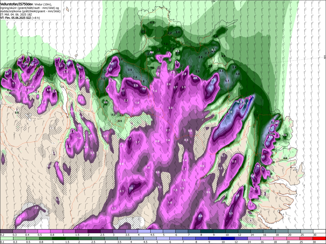The height and width of the screenshot is (244, 326).
Task: Click the IT: Mið. 04. 06. 2025 18Z line
Action: (16, 15)
